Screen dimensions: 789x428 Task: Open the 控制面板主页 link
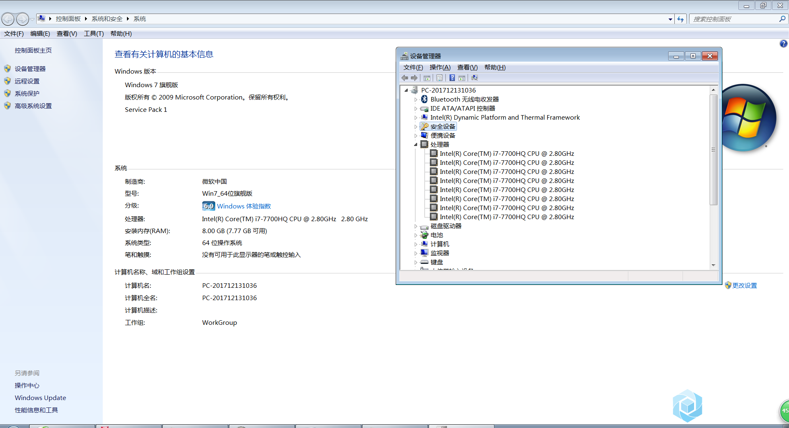tap(33, 51)
